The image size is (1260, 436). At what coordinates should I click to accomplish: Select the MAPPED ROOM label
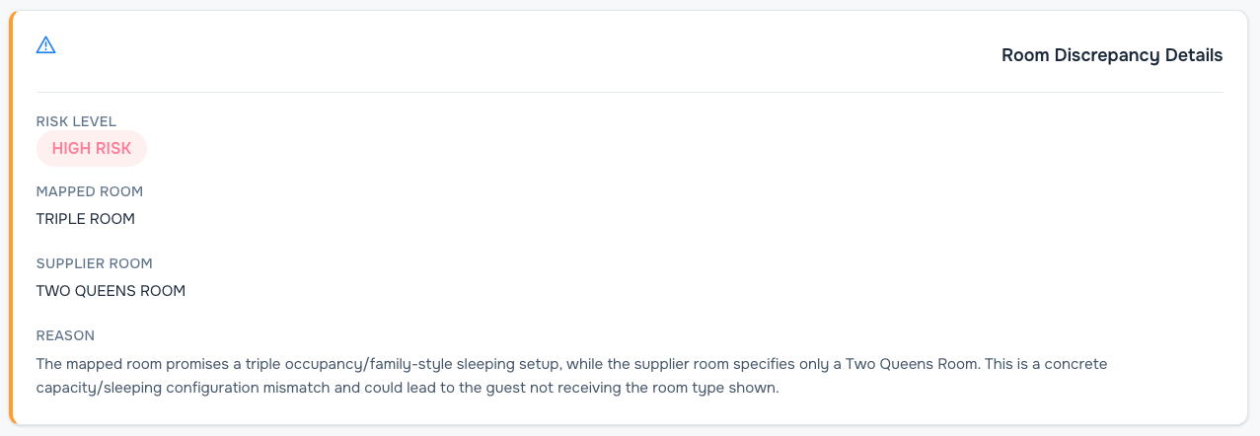tap(90, 191)
